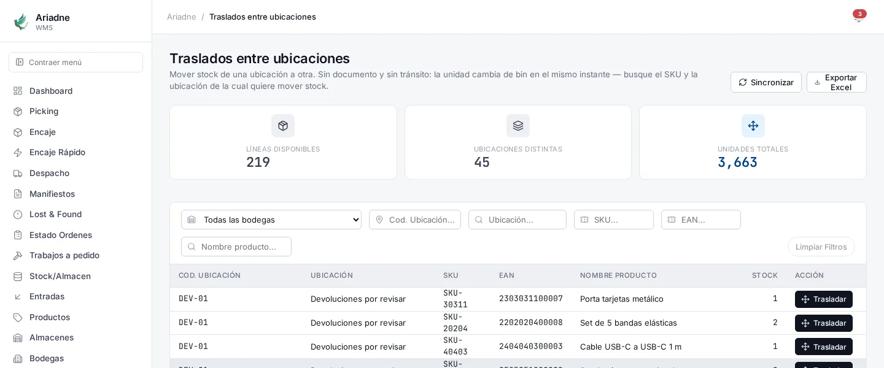884x368 pixels.
Task: Click the Ariadne WMS leaf logo
Action: 21,22
